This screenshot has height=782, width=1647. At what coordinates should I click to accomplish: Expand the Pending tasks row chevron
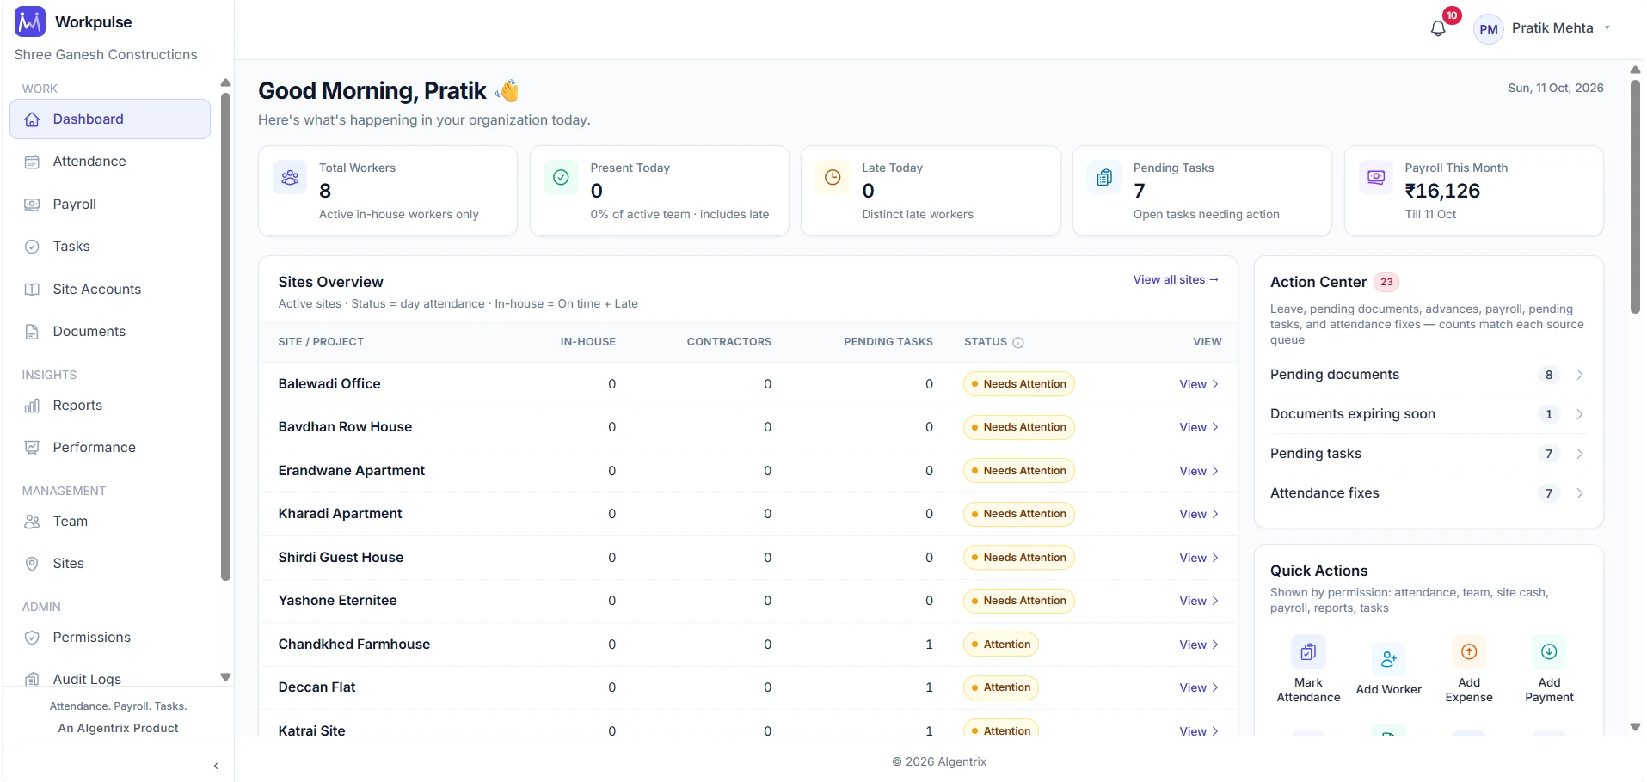[x=1580, y=454]
